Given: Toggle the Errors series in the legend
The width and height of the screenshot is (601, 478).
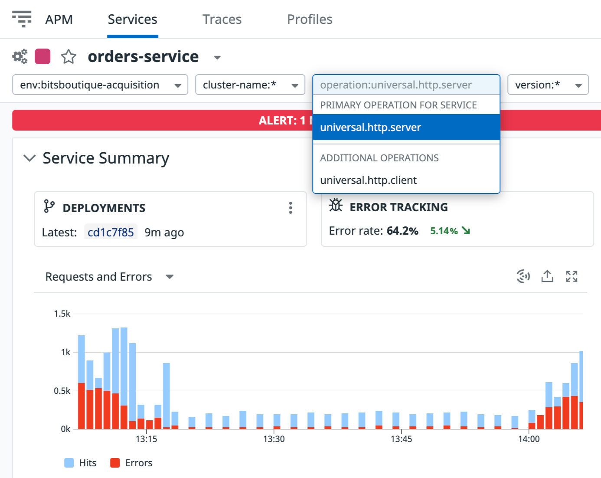Looking at the screenshot, I should coord(131,463).
